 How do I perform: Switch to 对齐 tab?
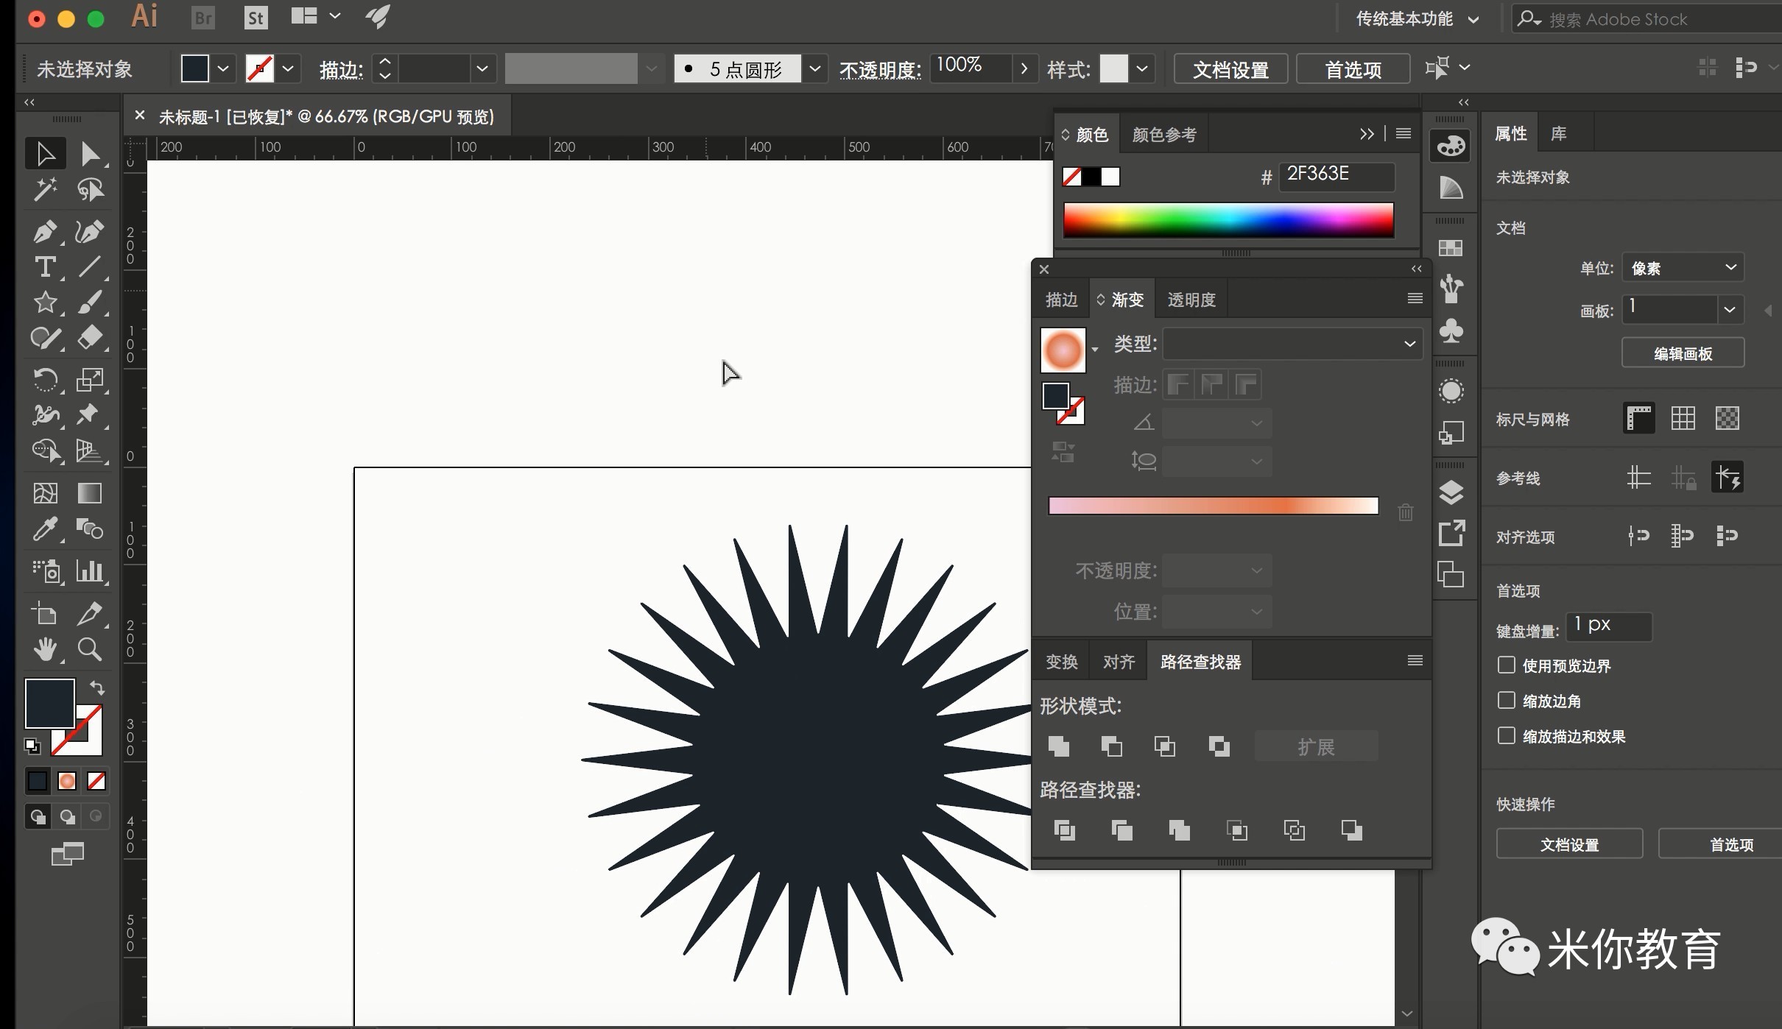pos(1119,662)
